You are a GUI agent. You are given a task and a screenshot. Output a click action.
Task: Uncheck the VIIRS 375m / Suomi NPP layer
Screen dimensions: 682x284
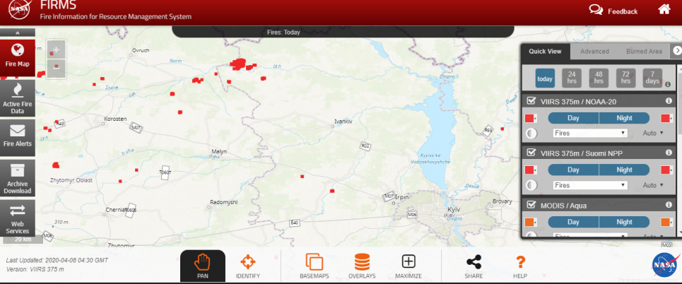point(531,153)
